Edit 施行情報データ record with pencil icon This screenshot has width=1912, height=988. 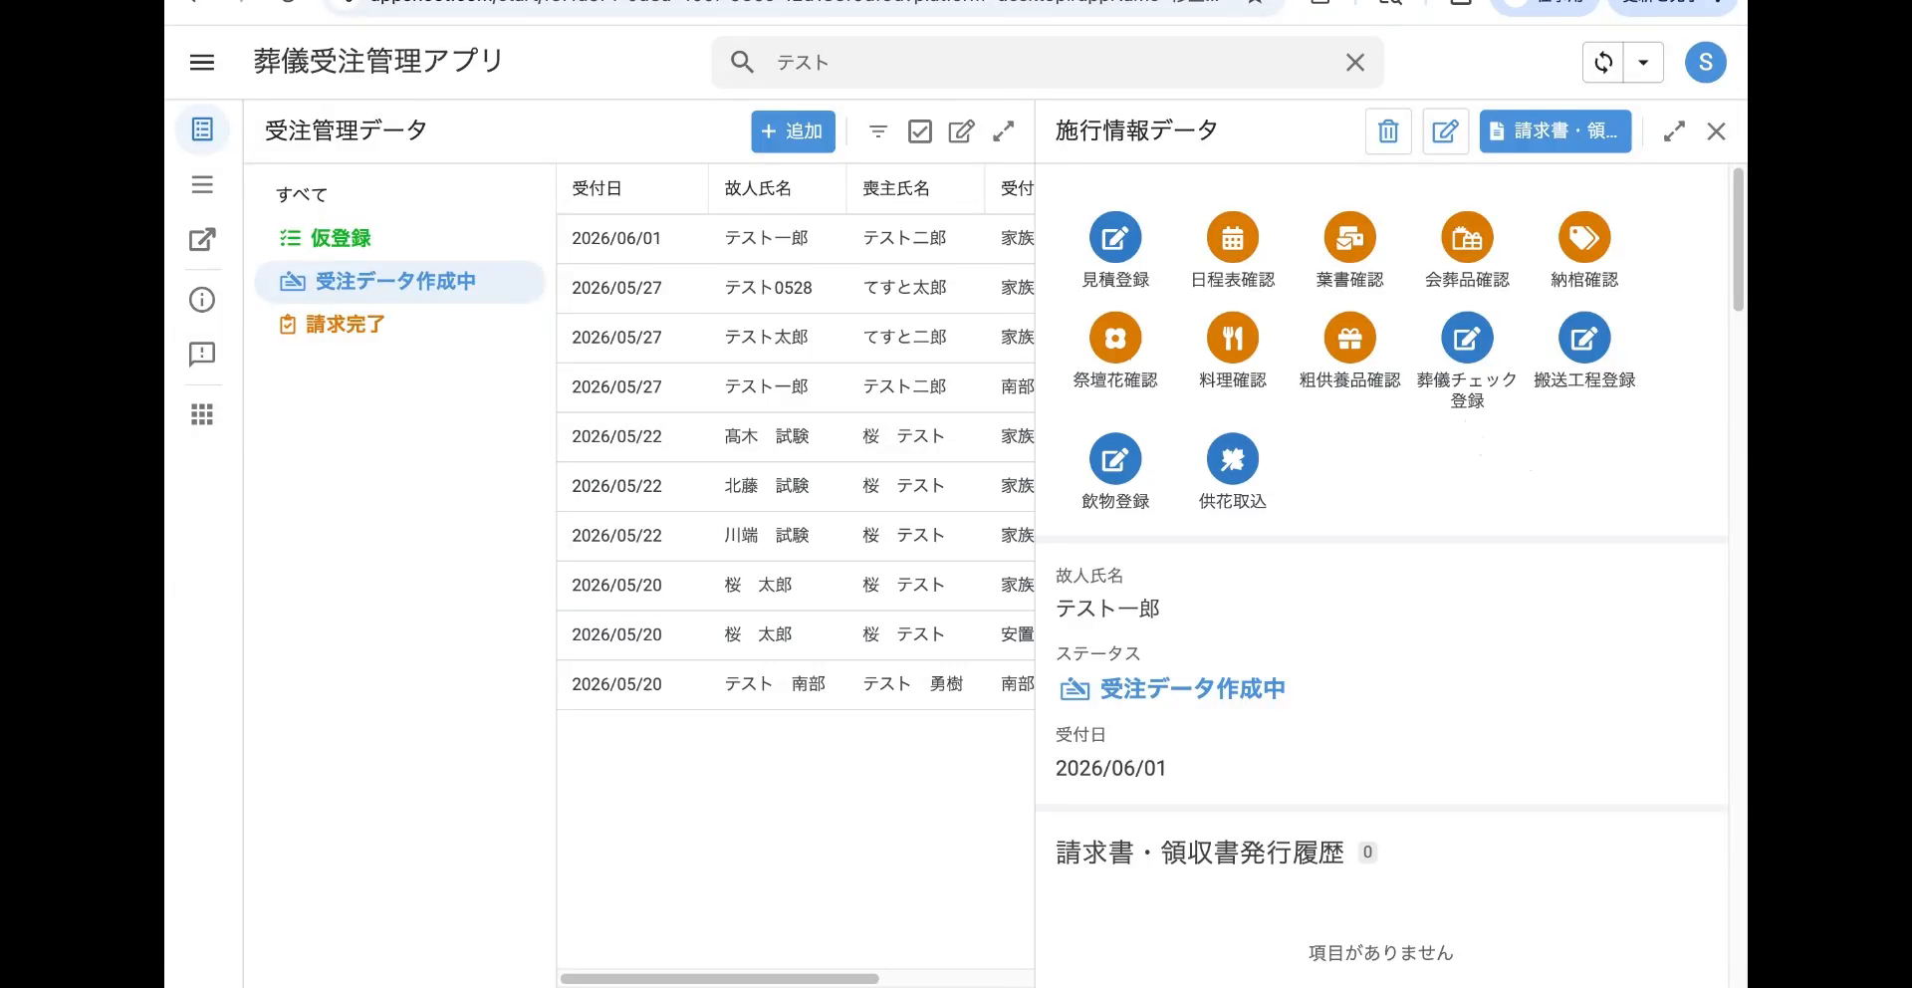1445,131
